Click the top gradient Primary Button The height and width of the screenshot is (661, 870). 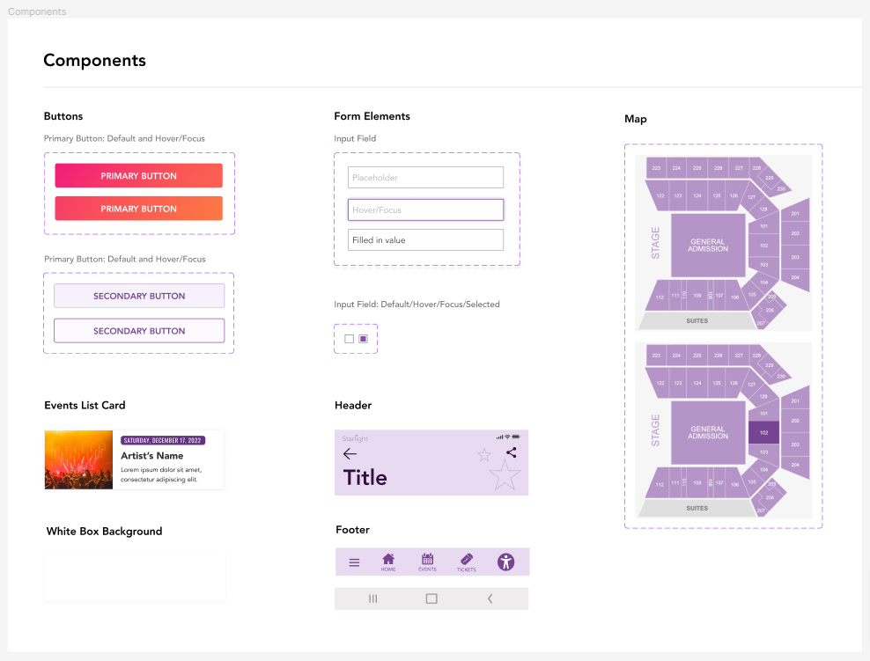pos(138,176)
